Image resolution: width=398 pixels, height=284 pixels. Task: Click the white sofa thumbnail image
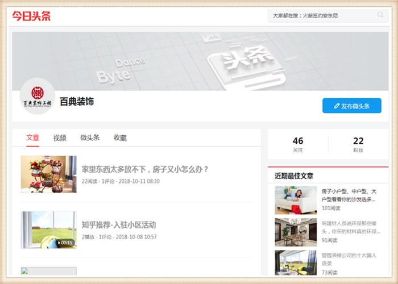[x=296, y=200]
